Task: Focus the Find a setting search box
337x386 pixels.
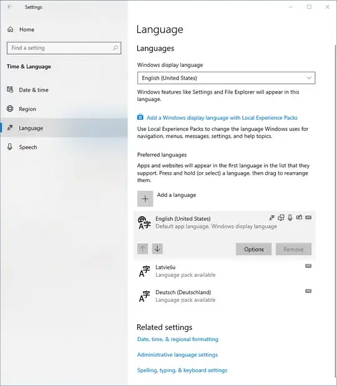Action: pos(64,48)
